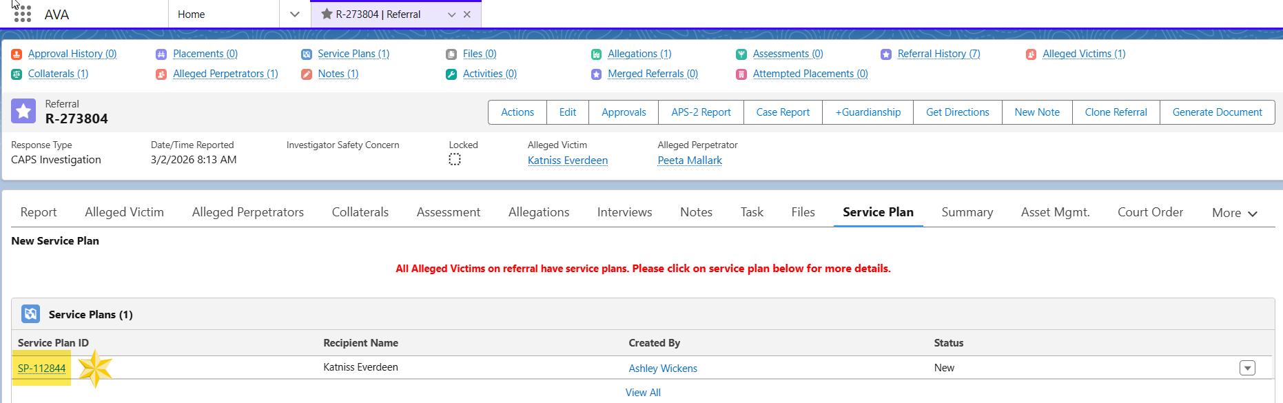The width and height of the screenshot is (1283, 403).
Task: Switch to the Task tab
Action: click(752, 212)
